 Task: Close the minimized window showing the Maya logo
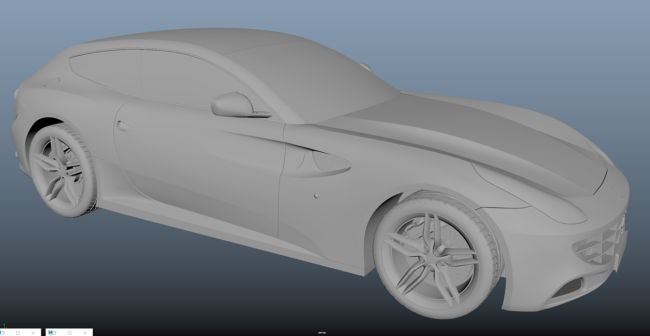(x=85, y=333)
